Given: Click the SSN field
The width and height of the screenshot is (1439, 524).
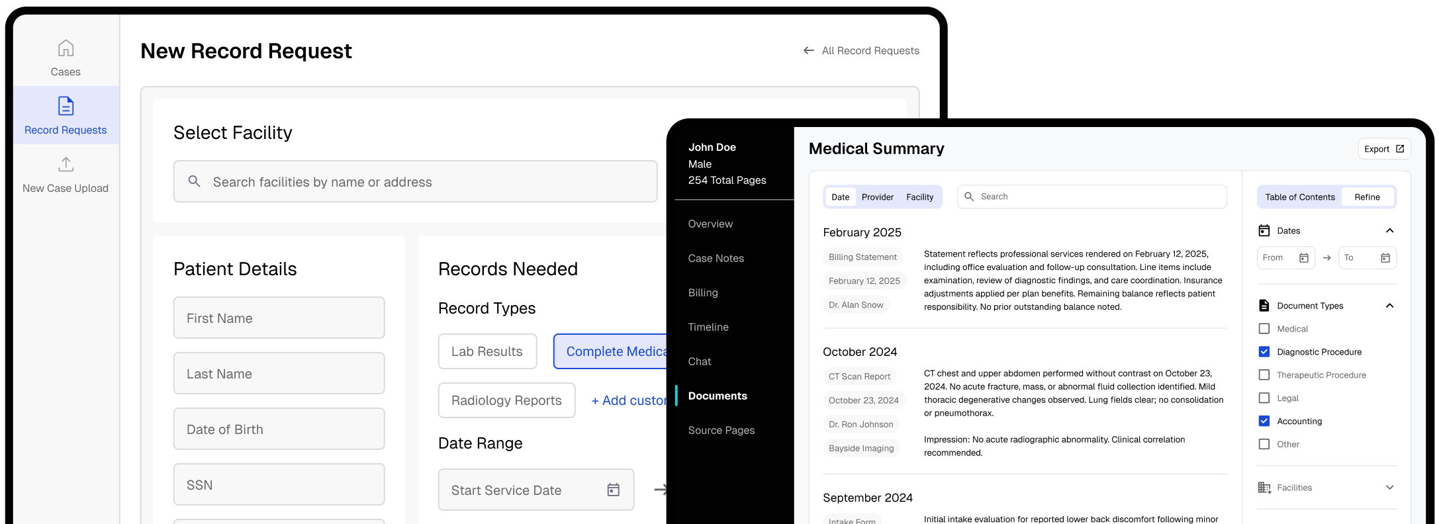Looking at the screenshot, I should [279, 484].
